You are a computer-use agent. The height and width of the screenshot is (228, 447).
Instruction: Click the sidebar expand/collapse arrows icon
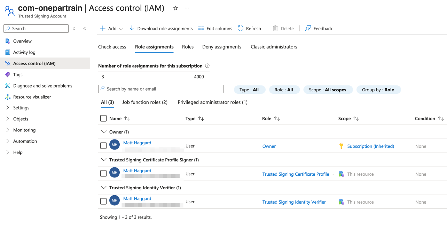pos(74,29)
